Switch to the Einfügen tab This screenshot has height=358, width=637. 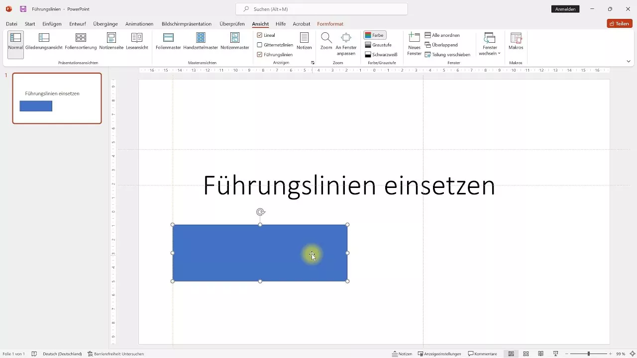pos(52,24)
